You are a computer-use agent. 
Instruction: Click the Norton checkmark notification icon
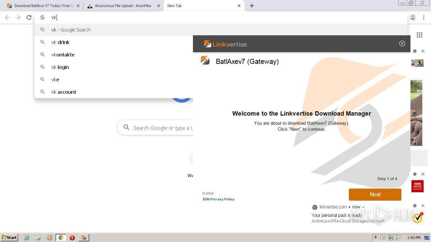point(418,218)
